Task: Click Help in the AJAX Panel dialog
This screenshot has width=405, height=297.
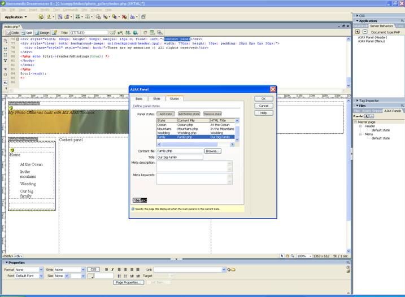Action: (263, 113)
